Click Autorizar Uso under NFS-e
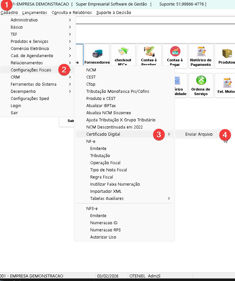This screenshot has height=281, width=235. pyautogui.click(x=103, y=237)
